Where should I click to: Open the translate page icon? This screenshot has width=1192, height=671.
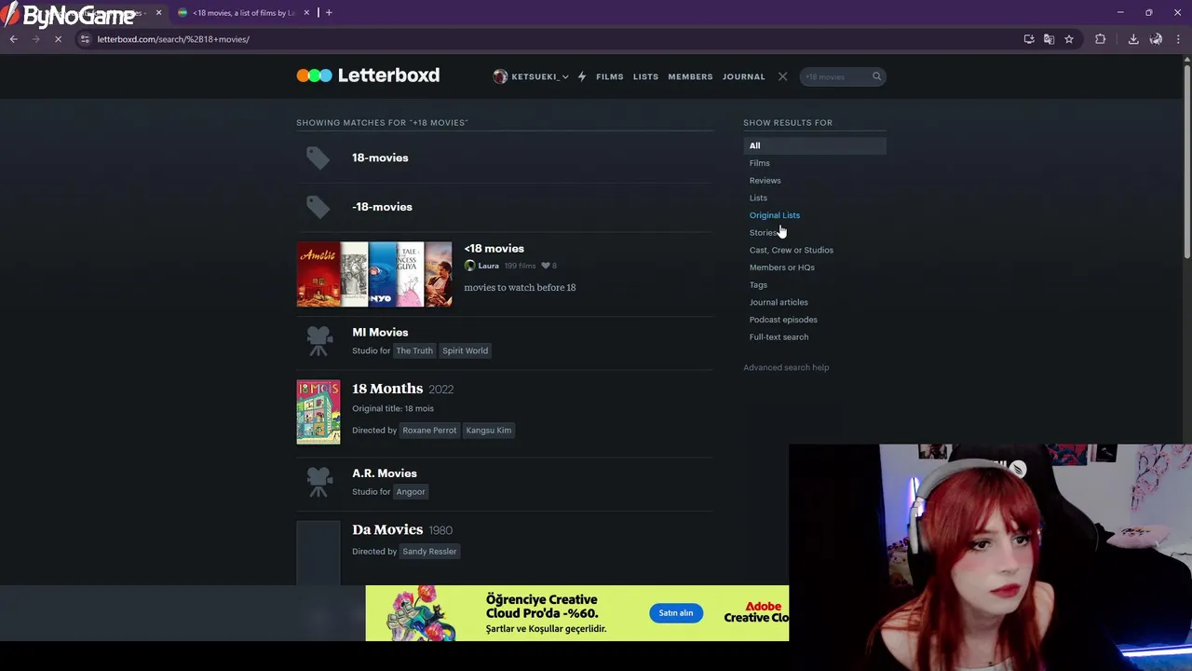pos(1049,39)
